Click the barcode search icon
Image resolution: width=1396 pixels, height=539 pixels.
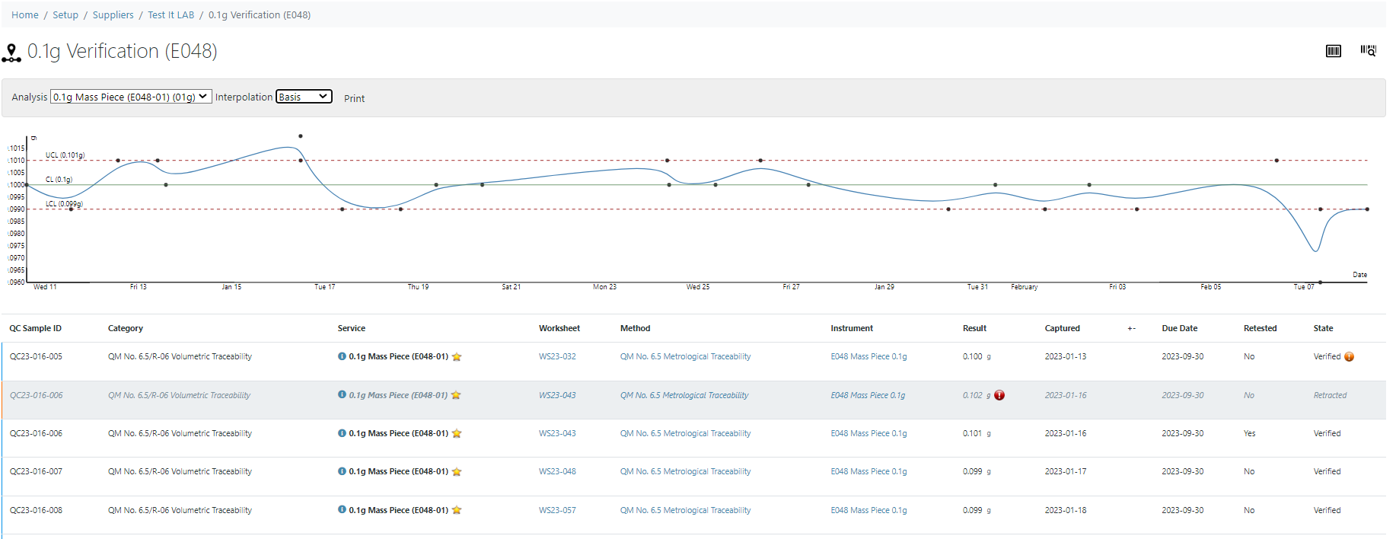click(x=1368, y=51)
